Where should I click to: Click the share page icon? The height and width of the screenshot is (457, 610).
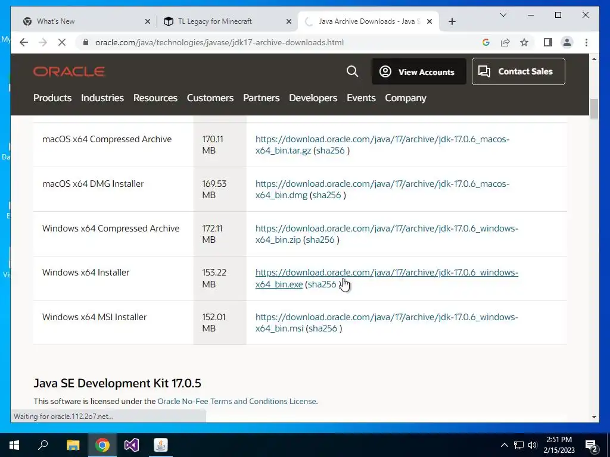(505, 42)
